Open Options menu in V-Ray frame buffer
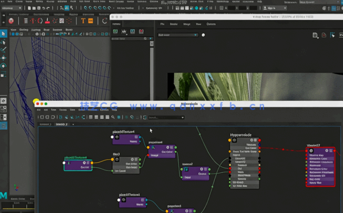Image resolution: width=343 pixels, height=213 pixels. [x=211, y=24]
